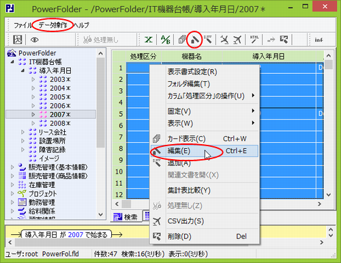Expand the 障害記録 tree node
341x263 pixels.
click(23, 150)
